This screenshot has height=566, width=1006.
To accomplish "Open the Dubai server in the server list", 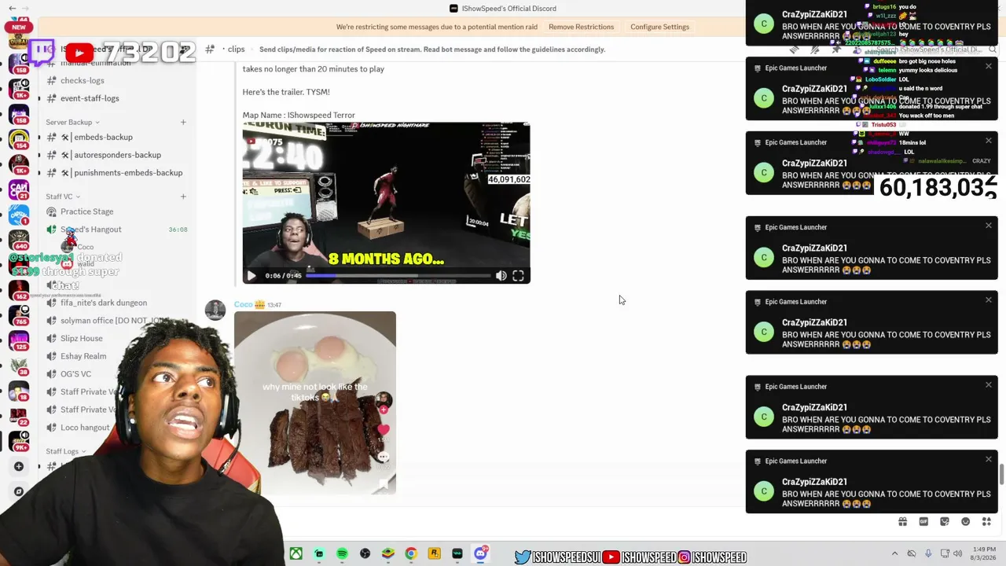I will [19, 41].
